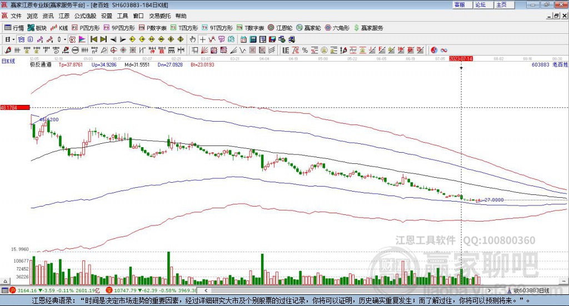569x306 pixels.
Task: Click the pink flag icon
Action: 82,39
